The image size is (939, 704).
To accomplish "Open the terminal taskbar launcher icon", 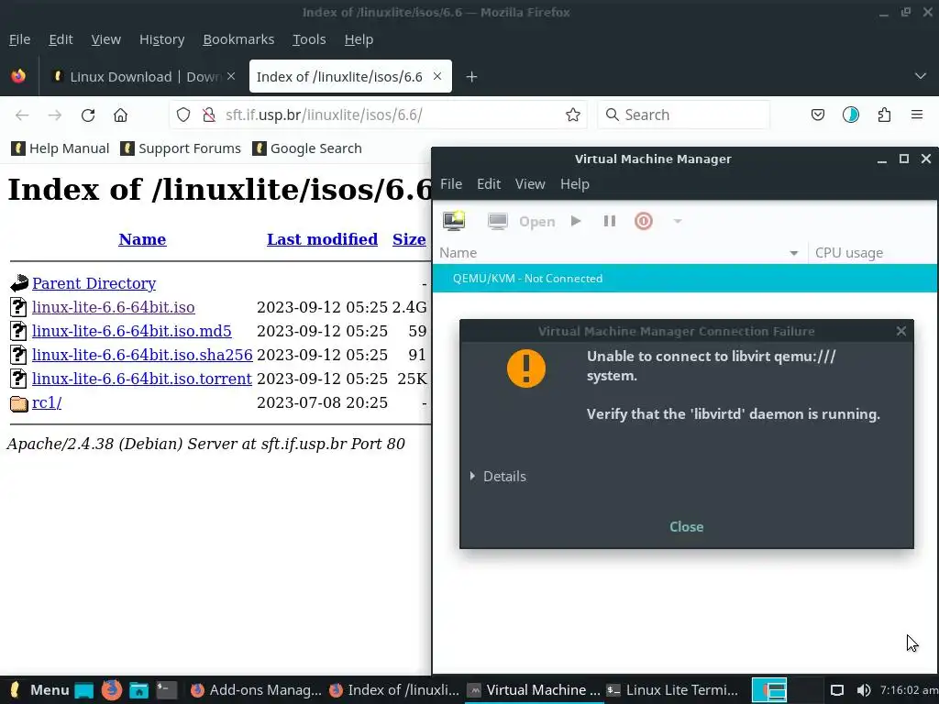I will 167,691.
